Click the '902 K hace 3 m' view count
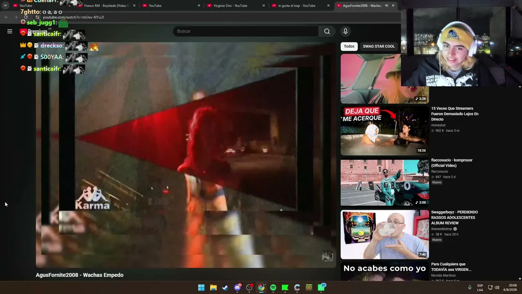Screen dimensions: 522x294 [x=445, y=131]
